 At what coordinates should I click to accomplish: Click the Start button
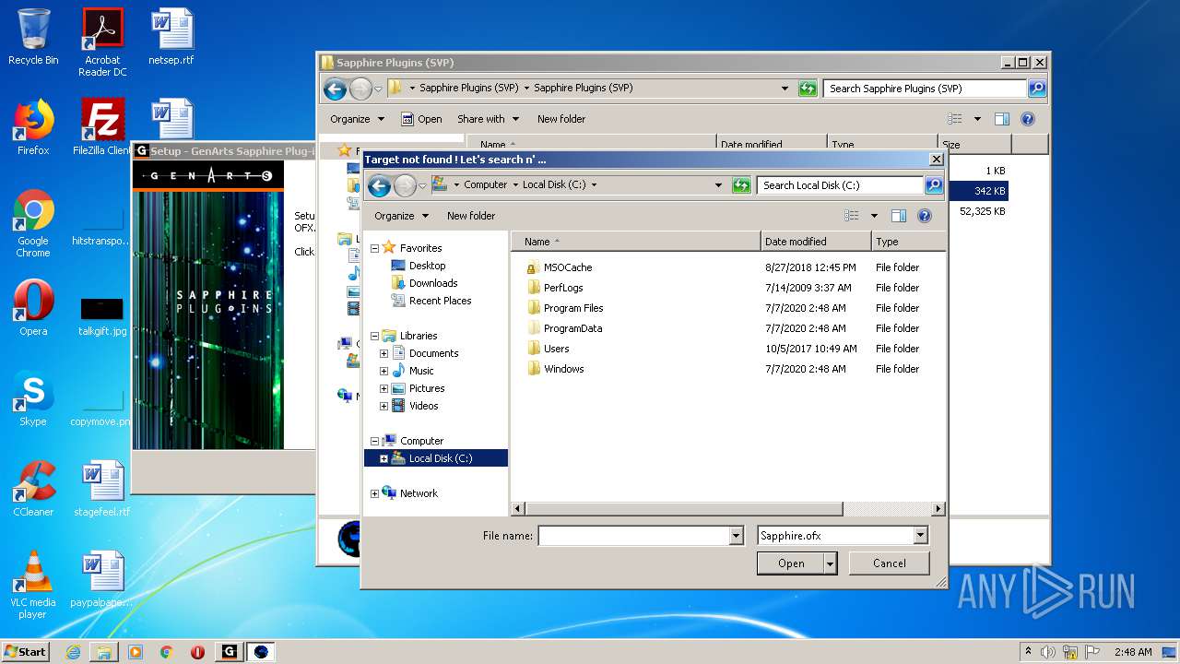(x=26, y=651)
